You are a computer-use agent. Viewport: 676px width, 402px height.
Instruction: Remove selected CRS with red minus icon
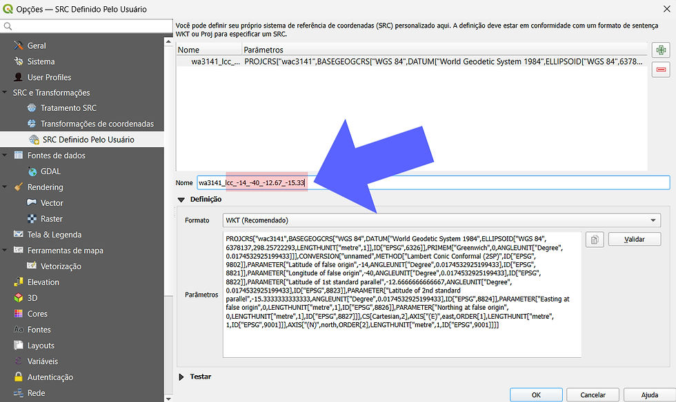(x=661, y=70)
